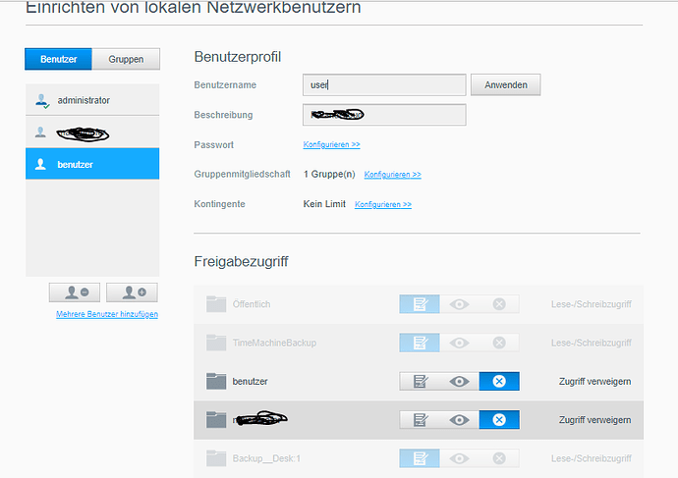
Task: Click folder icon of scribbled share
Action: click(216, 419)
